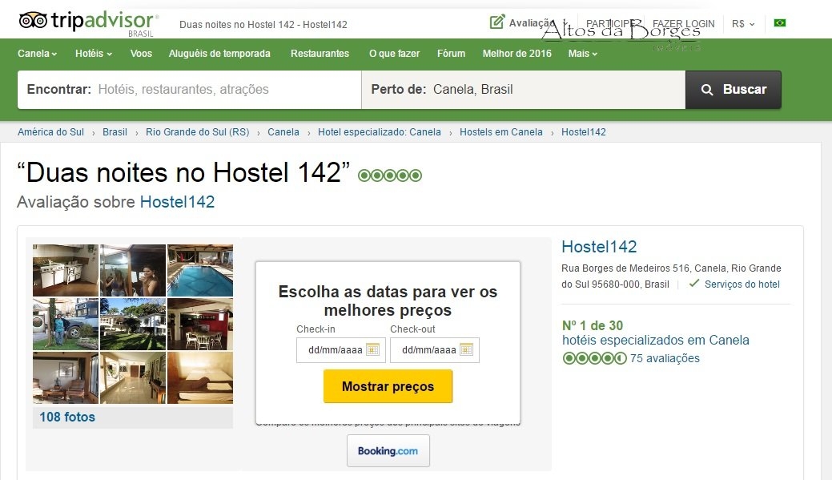832x480 pixels.
Task: Click the green checkmark by Serviços do hotel
Action: point(693,284)
